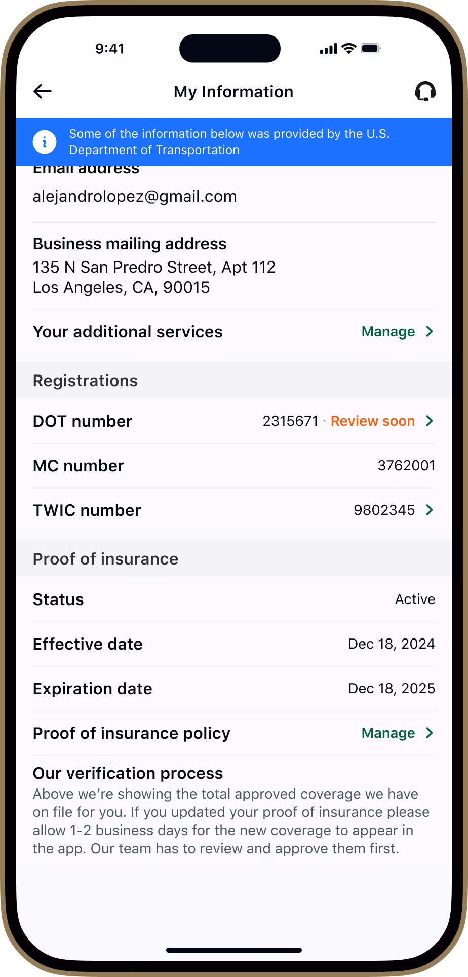Tap the insurance Status Active row
This screenshot has width=468, height=977.
coord(234,599)
